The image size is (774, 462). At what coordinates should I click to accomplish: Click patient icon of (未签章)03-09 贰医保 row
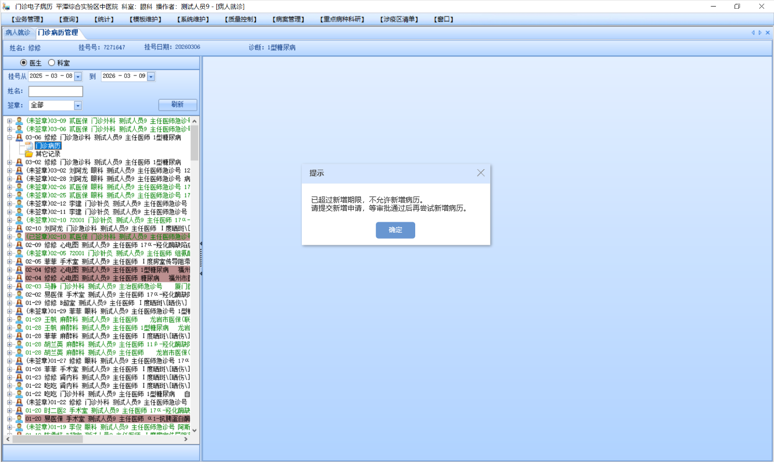tap(19, 121)
